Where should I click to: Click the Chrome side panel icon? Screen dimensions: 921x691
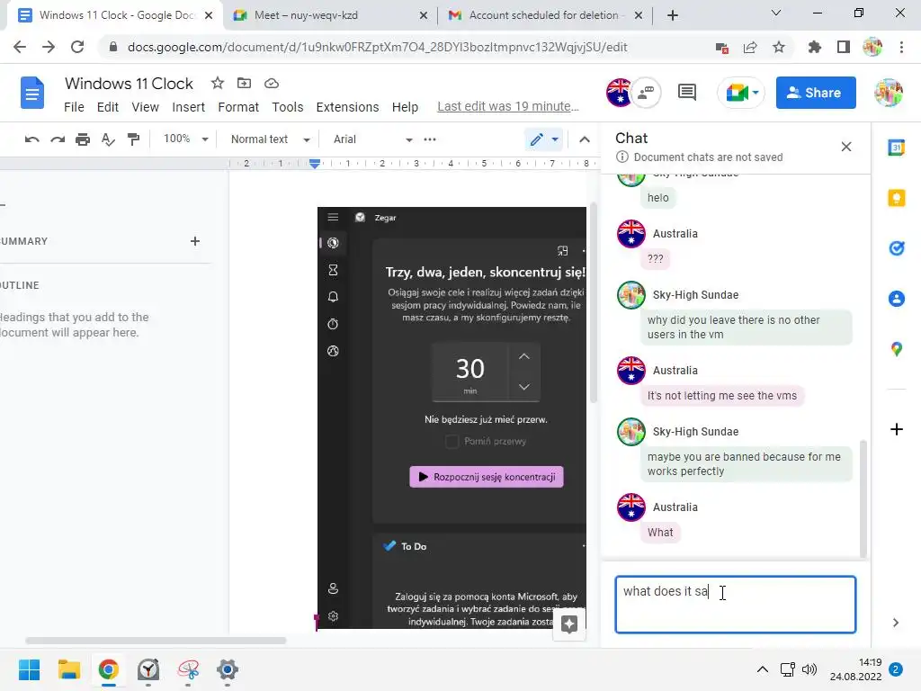click(844, 47)
